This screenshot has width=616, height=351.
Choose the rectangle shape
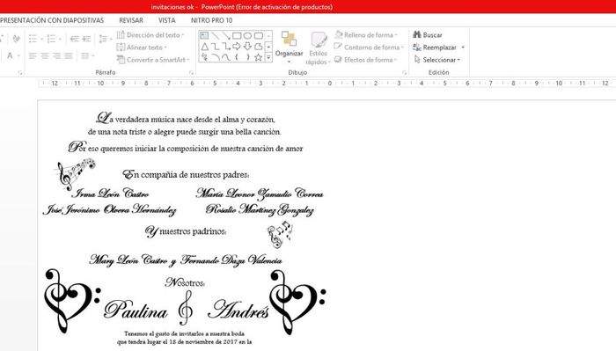[x=237, y=36]
